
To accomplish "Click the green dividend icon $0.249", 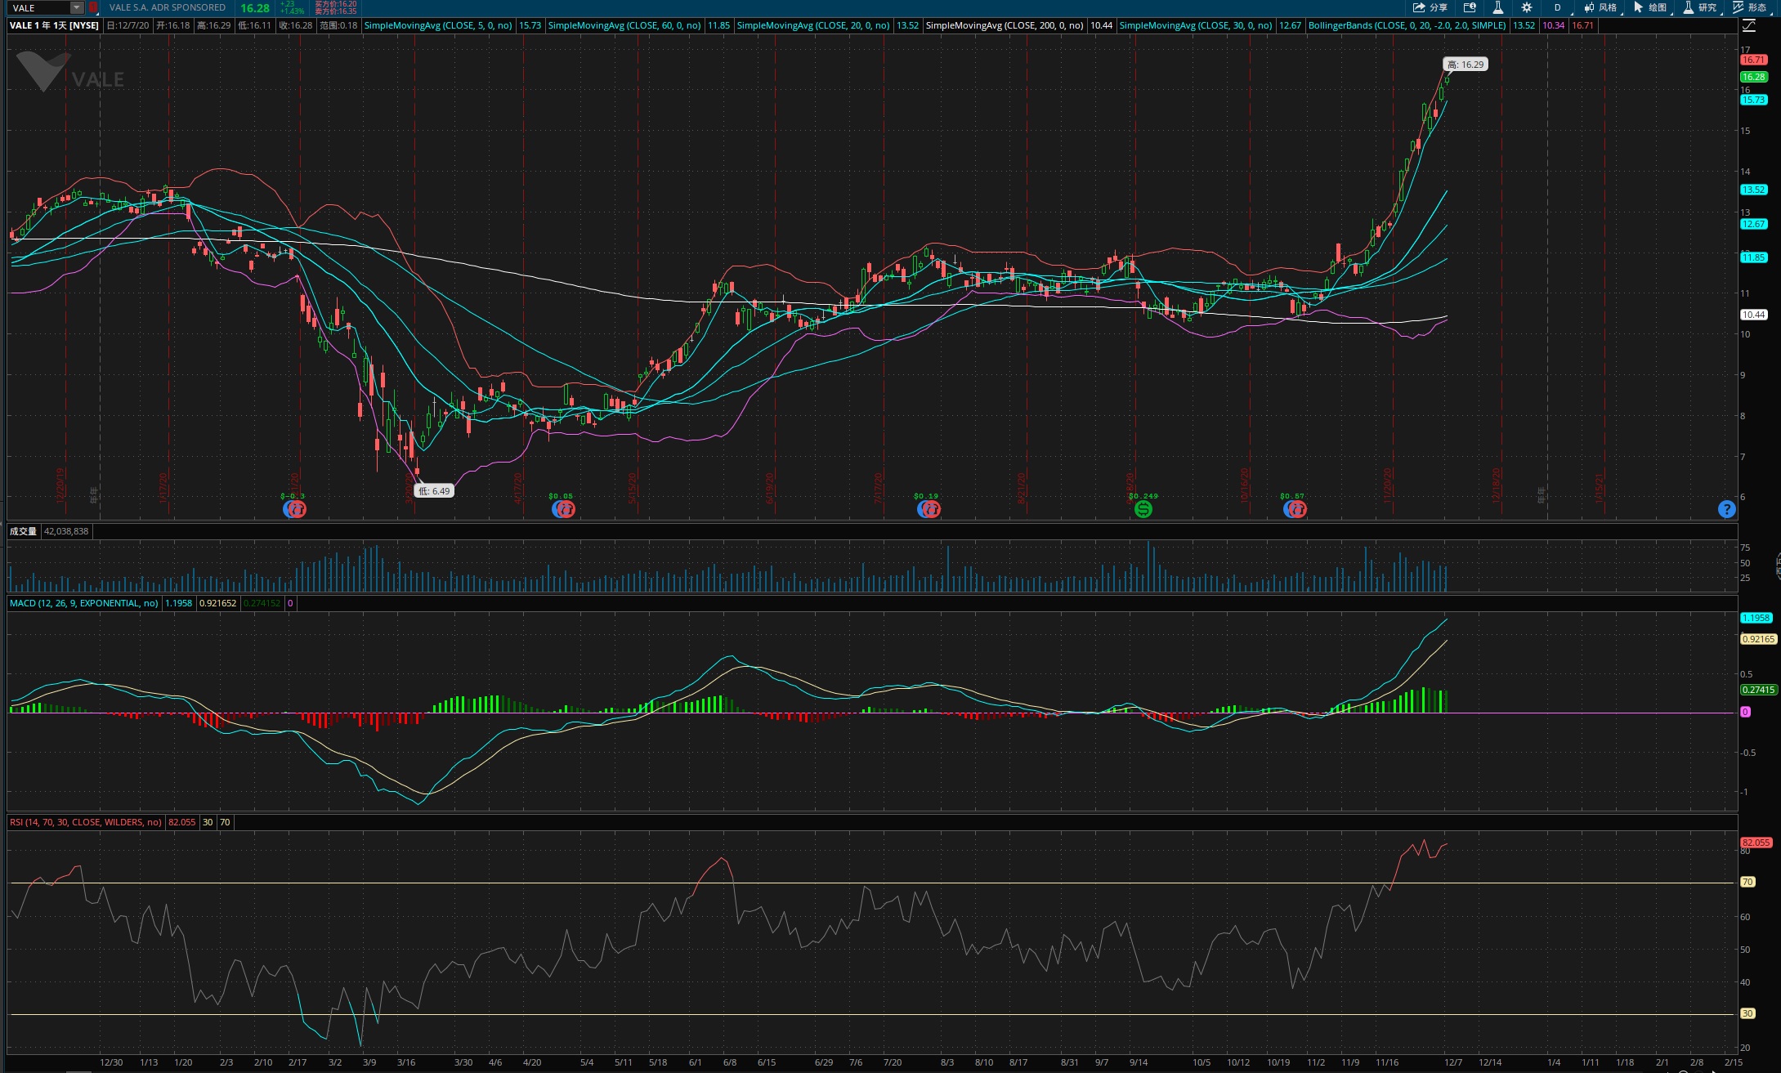I will [1143, 509].
